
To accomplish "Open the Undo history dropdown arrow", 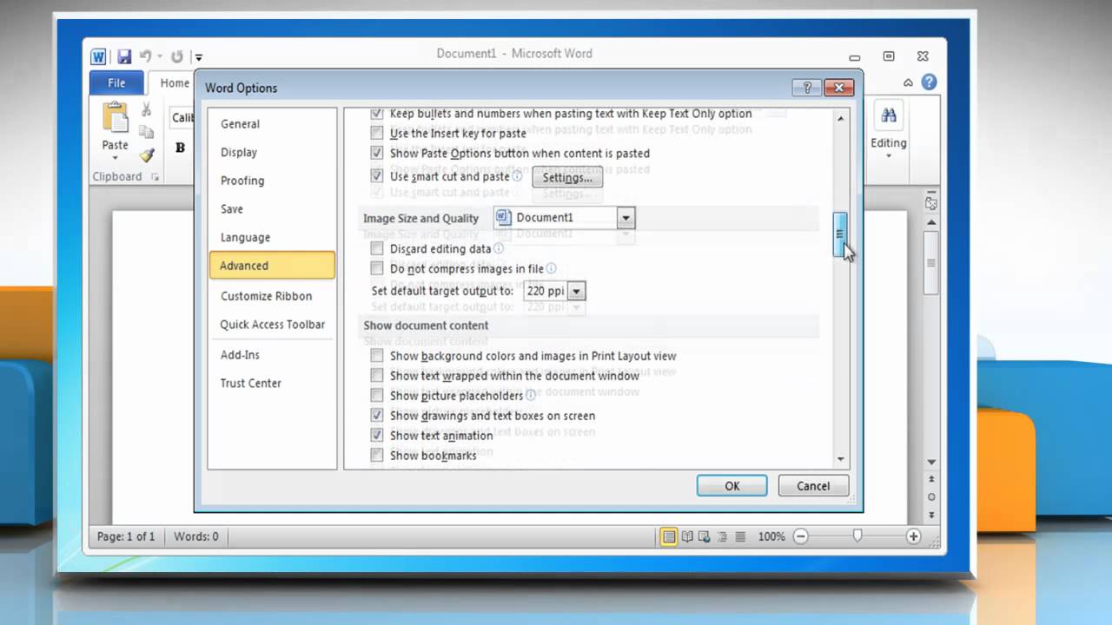I will tap(158, 57).
